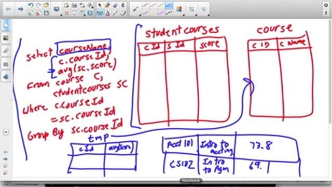Toggle the sidebar Auto-hide checkbox
Image resolution: width=332 pixels, height=187 pixels.
pos(6,132)
